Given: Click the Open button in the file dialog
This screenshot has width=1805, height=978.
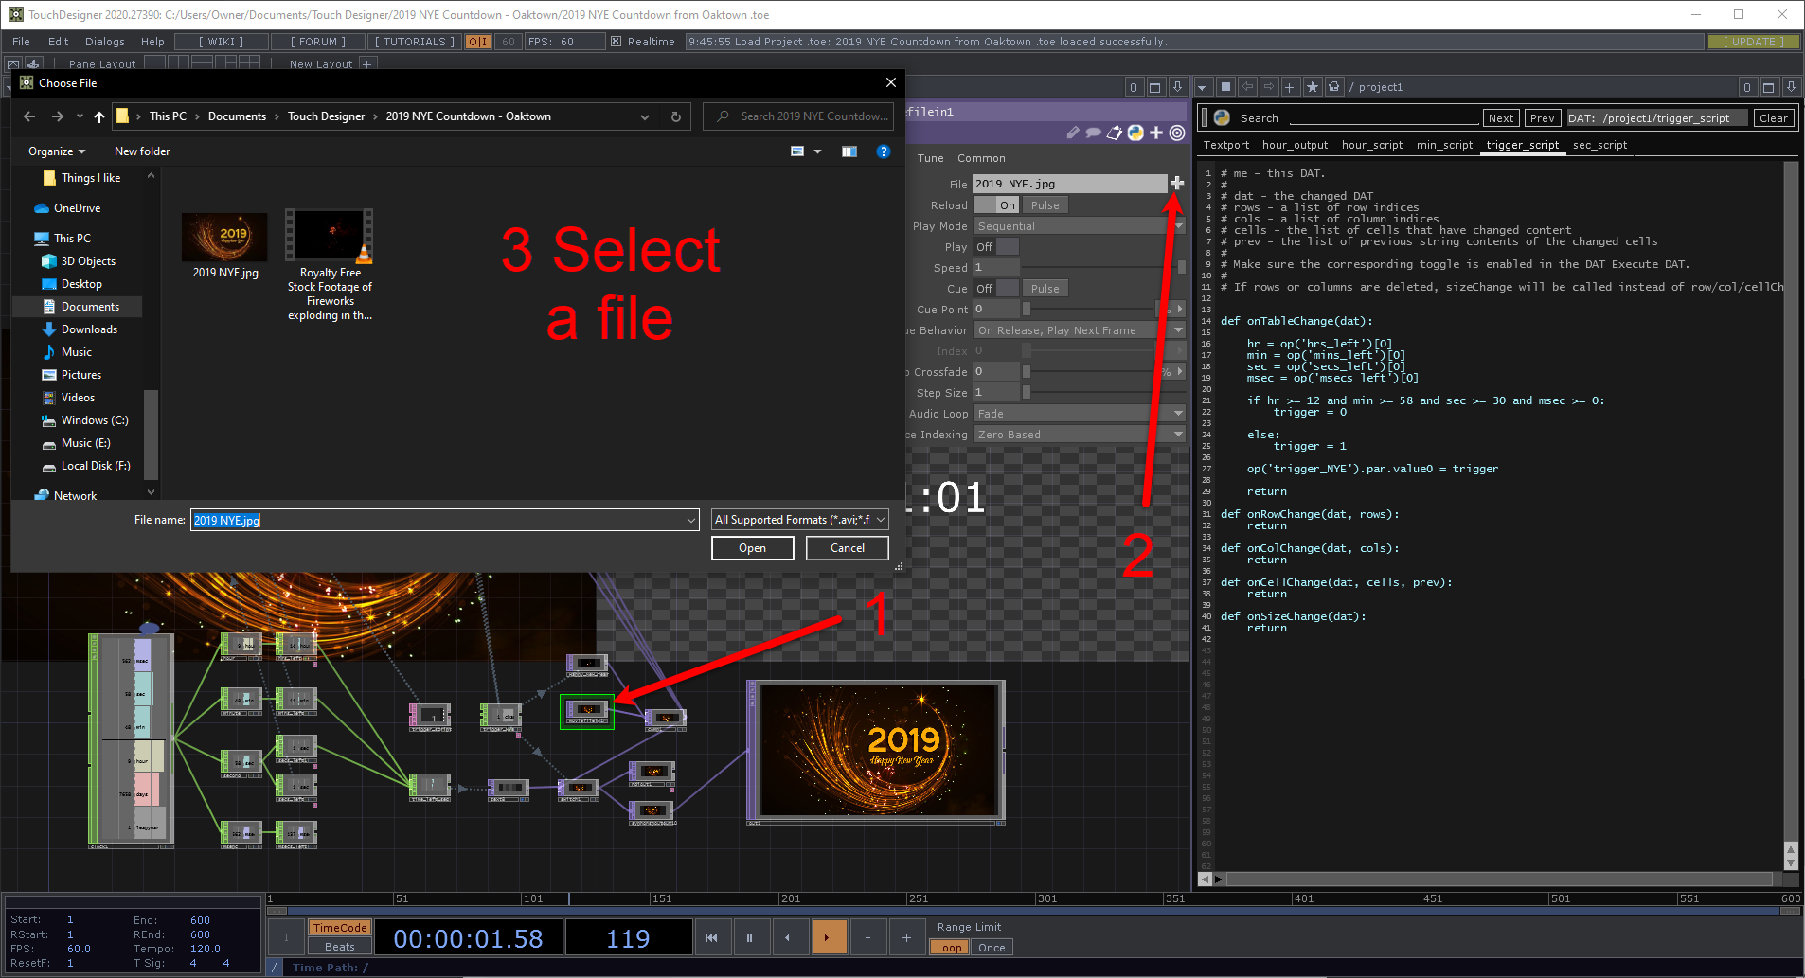Looking at the screenshot, I should 752,548.
